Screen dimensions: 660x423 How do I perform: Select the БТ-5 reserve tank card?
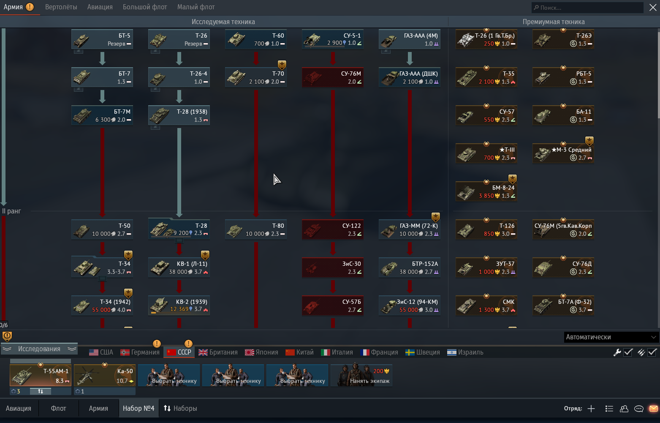[x=102, y=39]
